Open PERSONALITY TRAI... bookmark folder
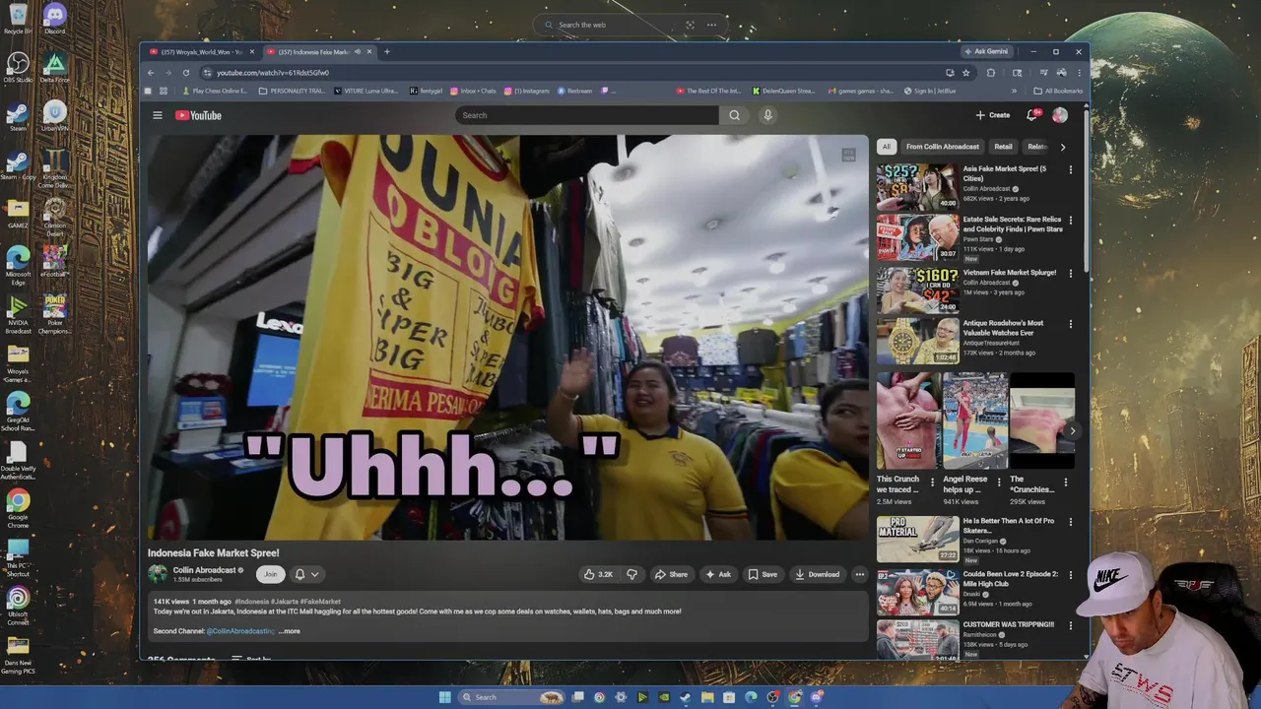The width and height of the screenshot is (1261, 709). coord(292,91)
